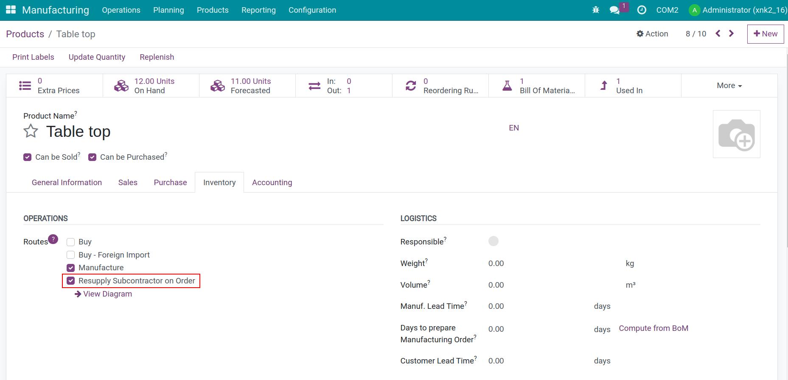Click the Bill of Materials flask icon
Image resolution: width=788 pixels, height=380 pixels.
507,86
